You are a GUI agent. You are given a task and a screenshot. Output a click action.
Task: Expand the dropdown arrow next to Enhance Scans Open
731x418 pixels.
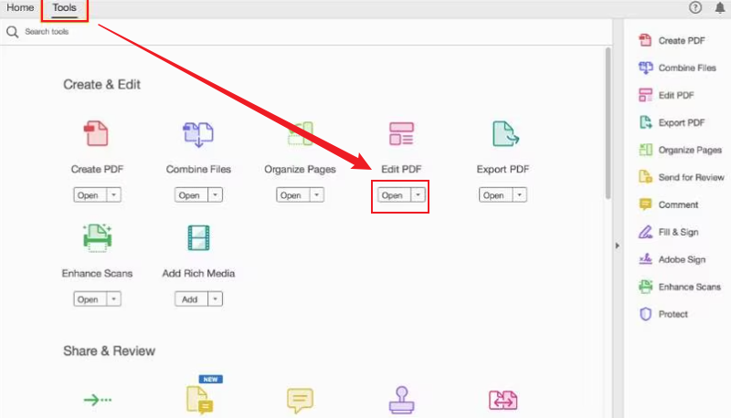pyautogui.click(x=113, y=298)
